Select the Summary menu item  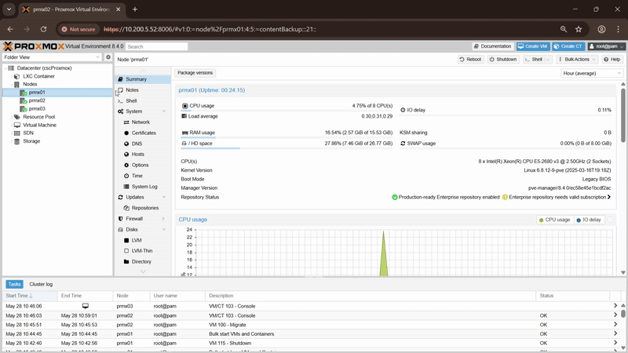click(x=143, y=79)
